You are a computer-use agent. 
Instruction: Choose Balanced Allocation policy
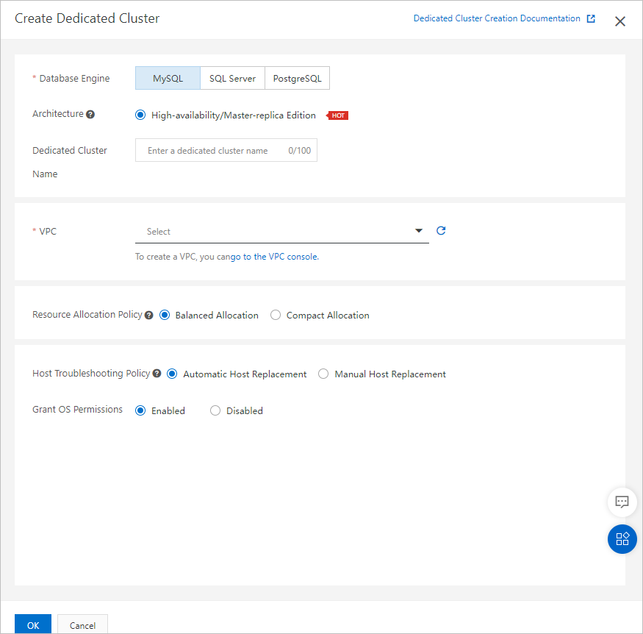pos(165,315)
